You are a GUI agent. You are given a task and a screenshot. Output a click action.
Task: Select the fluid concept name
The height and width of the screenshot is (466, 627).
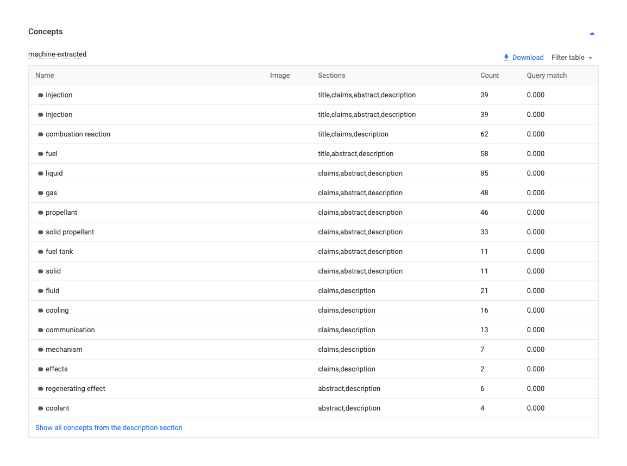click(52, 291)
